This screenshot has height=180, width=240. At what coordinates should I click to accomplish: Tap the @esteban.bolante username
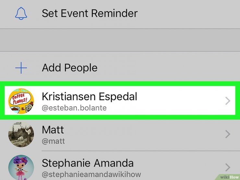coord(74,108)
